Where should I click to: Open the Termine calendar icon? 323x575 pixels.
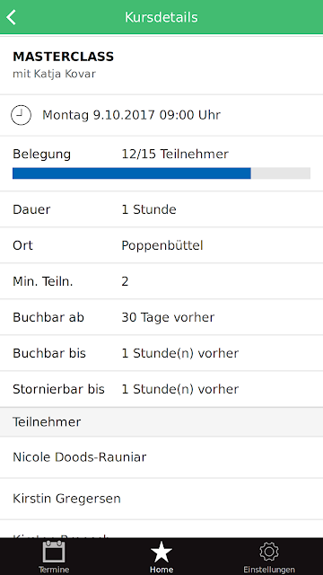54,552
